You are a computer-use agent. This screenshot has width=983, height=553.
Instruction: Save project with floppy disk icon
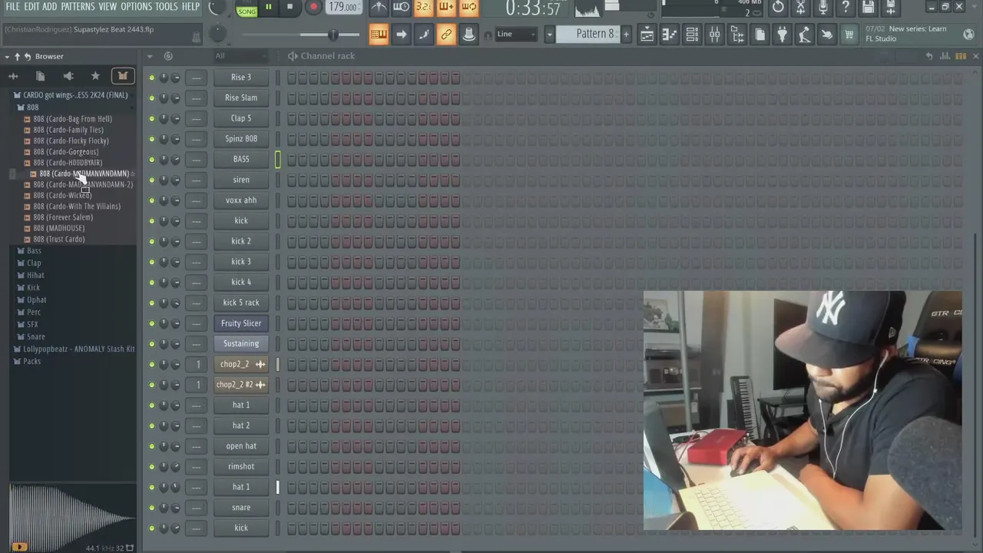868,8
